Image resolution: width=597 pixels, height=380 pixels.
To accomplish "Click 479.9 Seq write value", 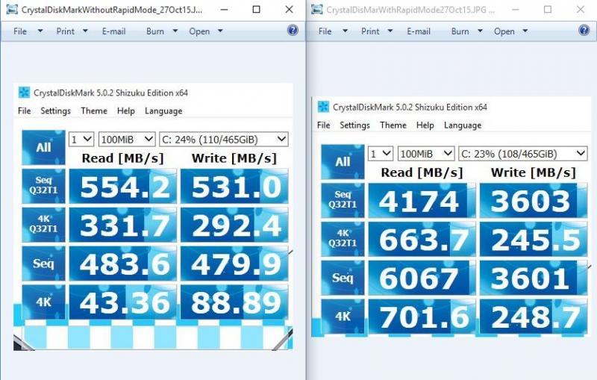I will (x=234, y=264).
